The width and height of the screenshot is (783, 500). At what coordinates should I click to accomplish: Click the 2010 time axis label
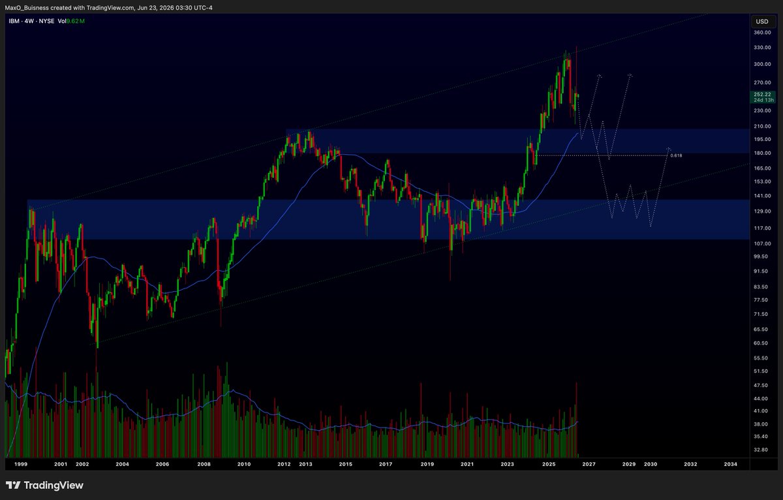coord(244,464)
